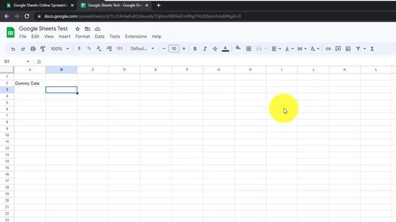The height and width of the screenshot is (222, 396).
Task: Click the Undo icon
Action: click(x=13, y=49)
